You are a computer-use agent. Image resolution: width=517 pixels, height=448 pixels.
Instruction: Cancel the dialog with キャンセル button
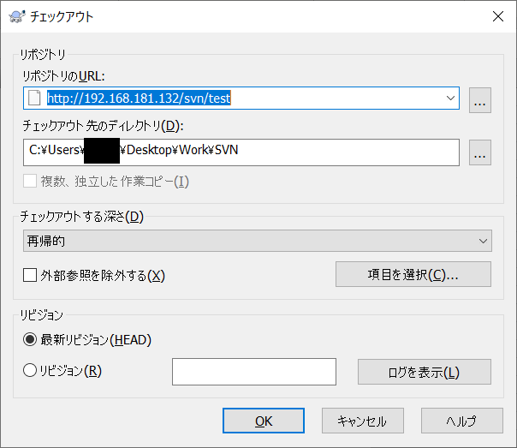point(363,421)
